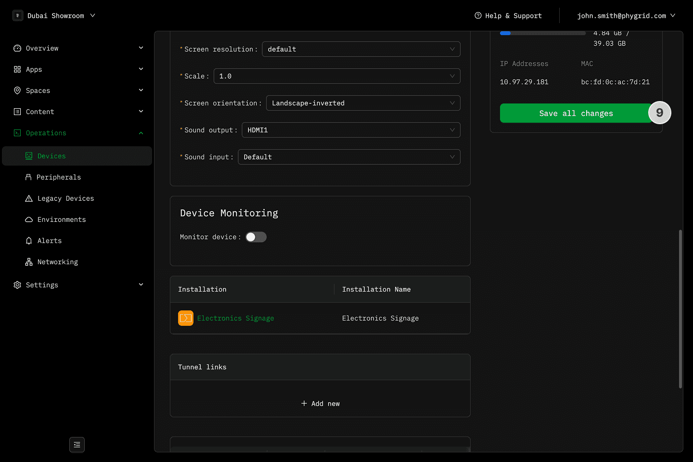This screenshot has width=693, height=462.
Task: Click the Device Monitoring heading
Action: pos(229,213)
